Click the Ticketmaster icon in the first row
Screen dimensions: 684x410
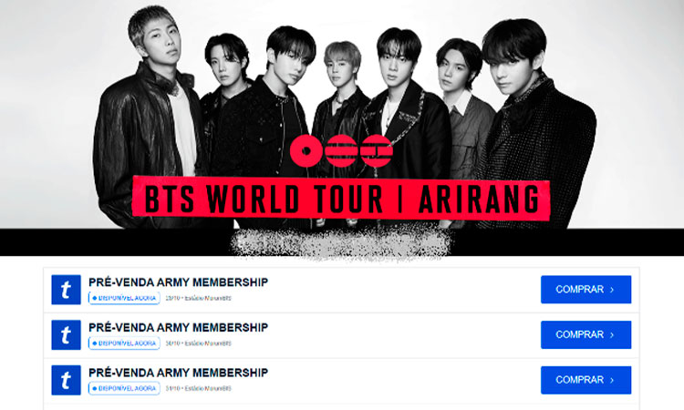point(66,289)
